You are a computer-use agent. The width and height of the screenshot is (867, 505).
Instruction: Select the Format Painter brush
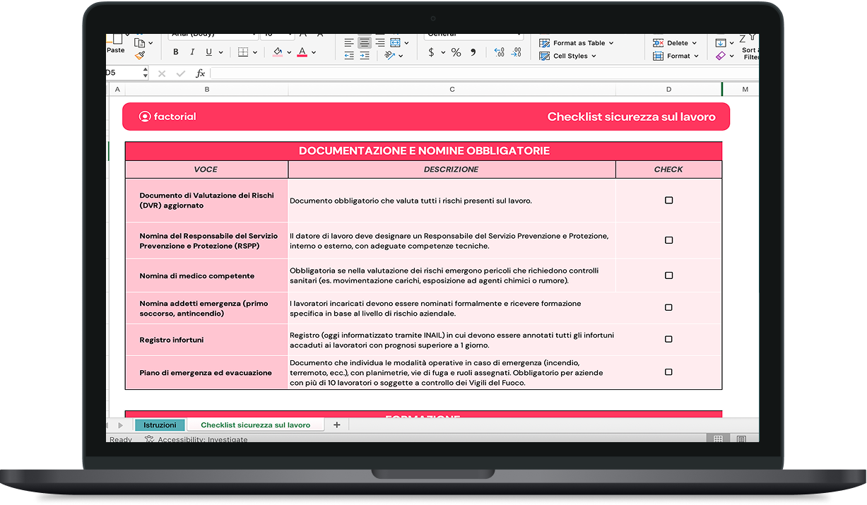pos(140,54)
